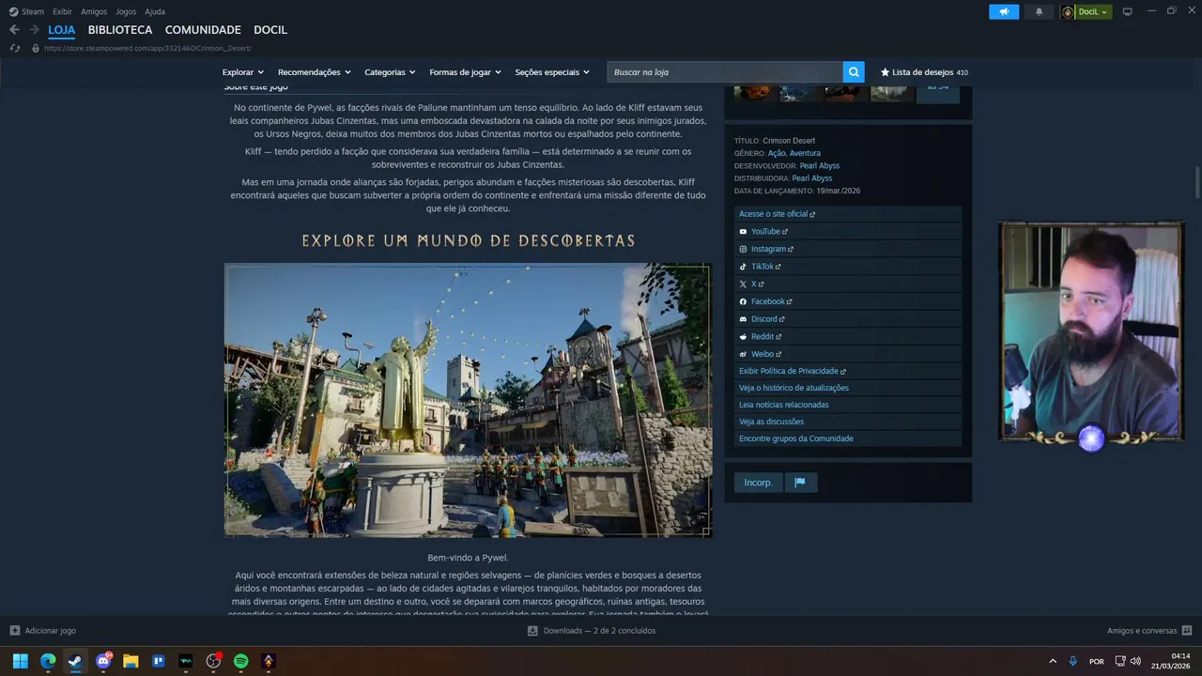Click Acesse o site oficial
The width and height of the screenshot is (1202, 676).
point(848,214)
